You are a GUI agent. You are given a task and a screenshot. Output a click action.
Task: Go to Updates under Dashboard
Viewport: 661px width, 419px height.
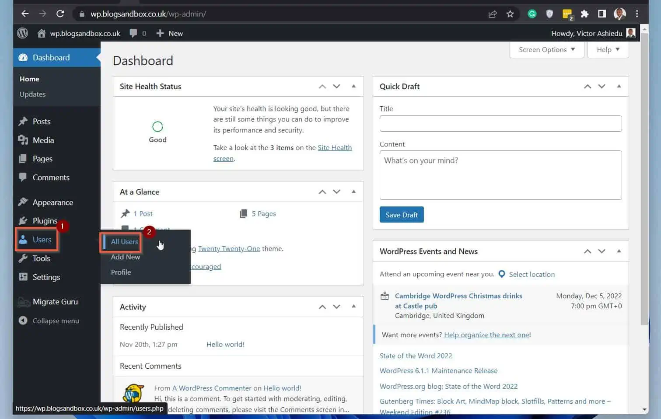click(32, 94)
